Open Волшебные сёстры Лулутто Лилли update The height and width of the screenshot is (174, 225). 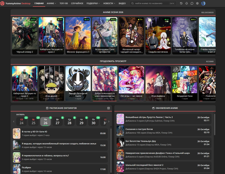click(x=164, y=119)
